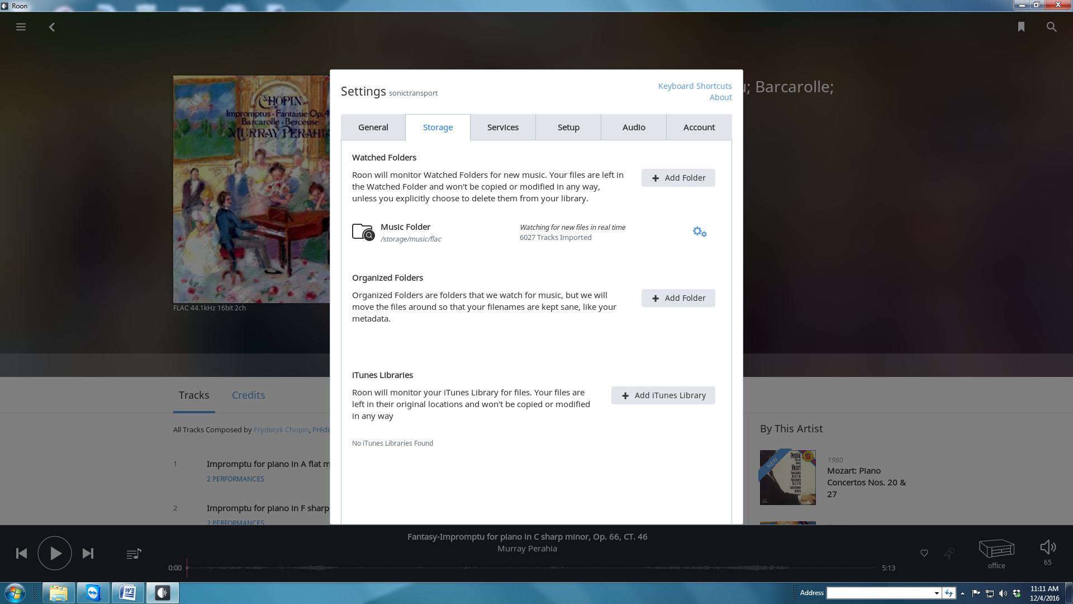The height and width of the screenshot is (604, 1073).
Task: Open the play queue icon
Action: [x=134, y=554]
